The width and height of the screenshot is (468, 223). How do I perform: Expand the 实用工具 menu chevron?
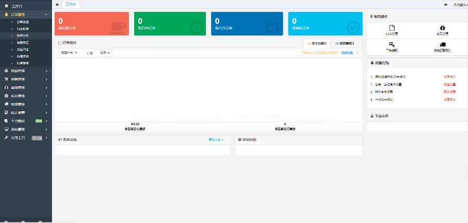[46, 138]
